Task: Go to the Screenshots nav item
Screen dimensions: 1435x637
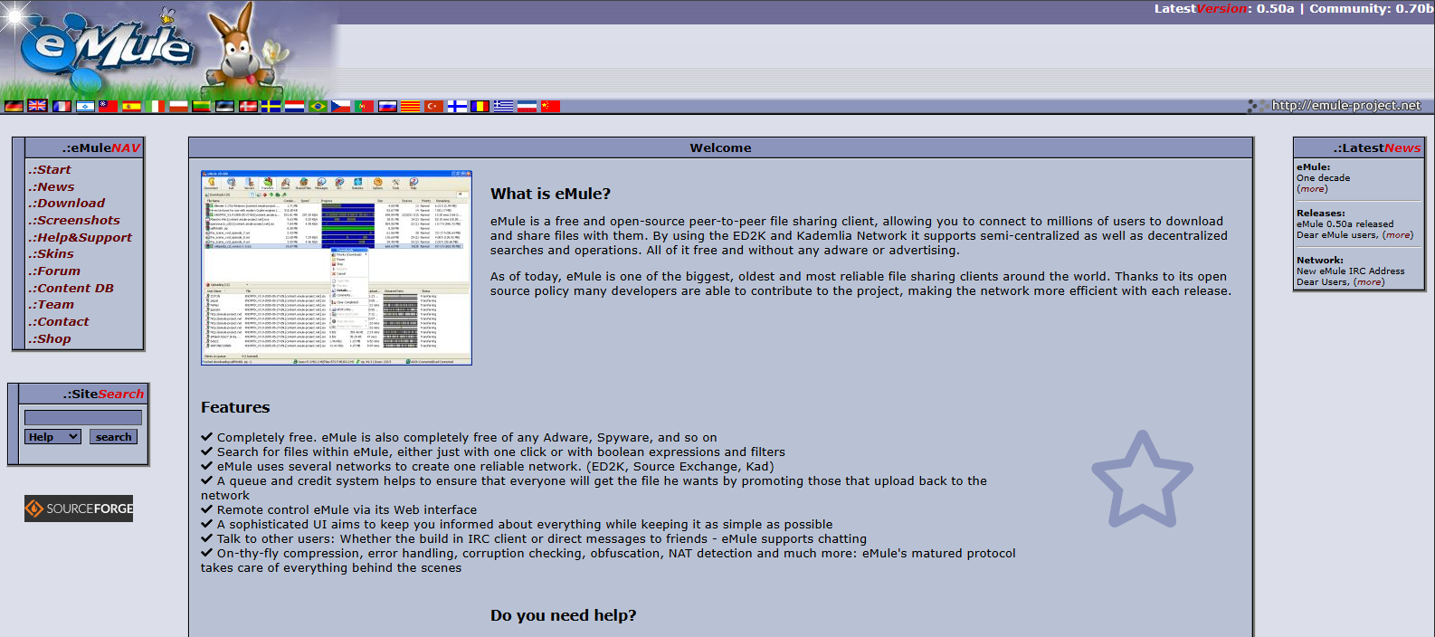Action: pos(78,221)
